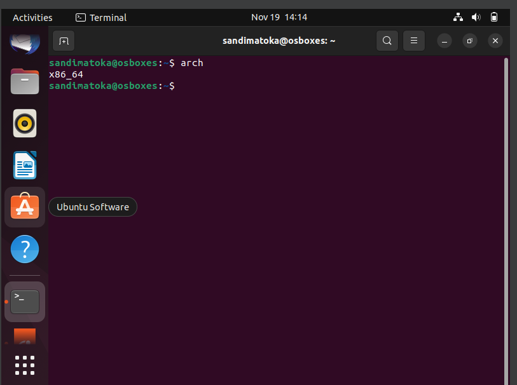Viewport: 517px width, 385px height.
Task: Click the partially hidden orange dock icon
Action: pyautogui.click(x=25, y=337)
